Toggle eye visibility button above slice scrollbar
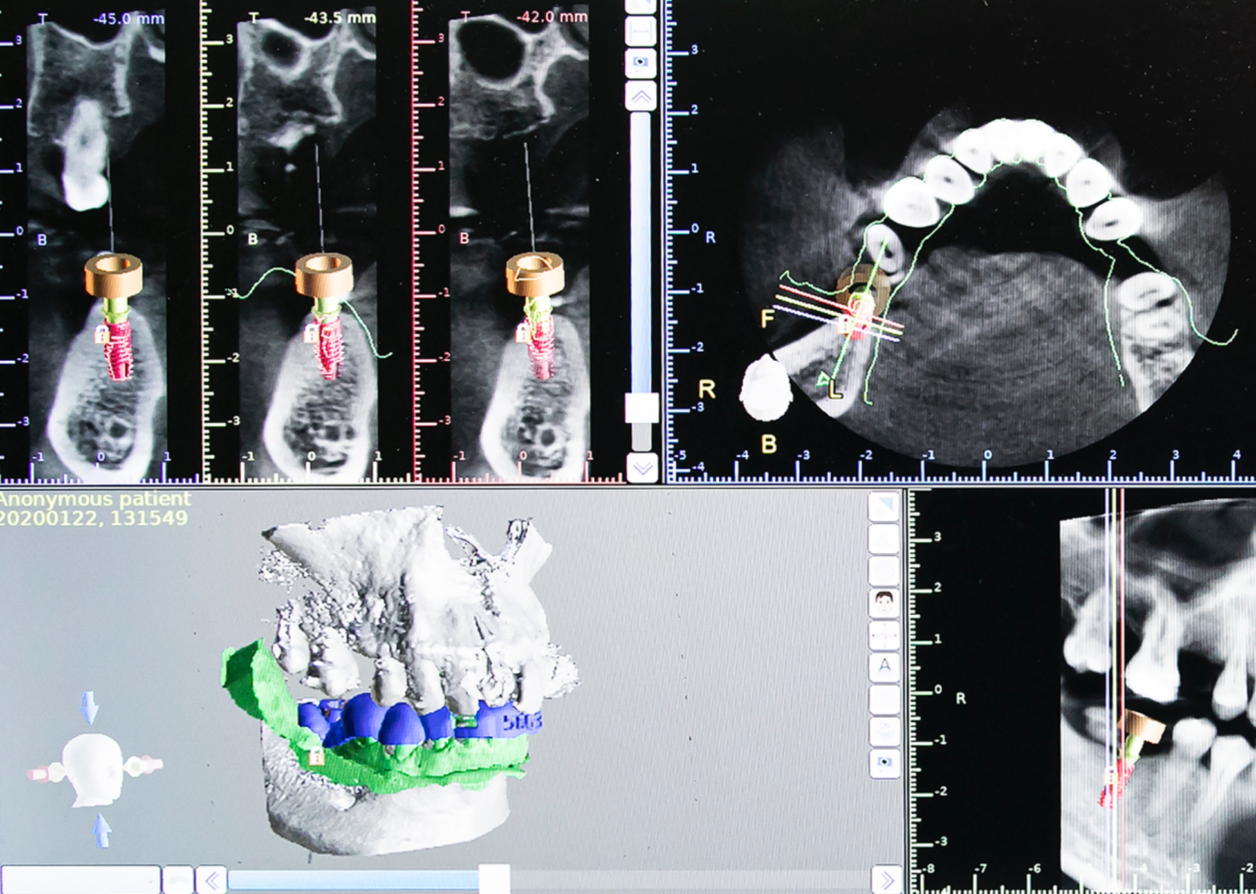The image size is (1256, 894). point(641,63)
